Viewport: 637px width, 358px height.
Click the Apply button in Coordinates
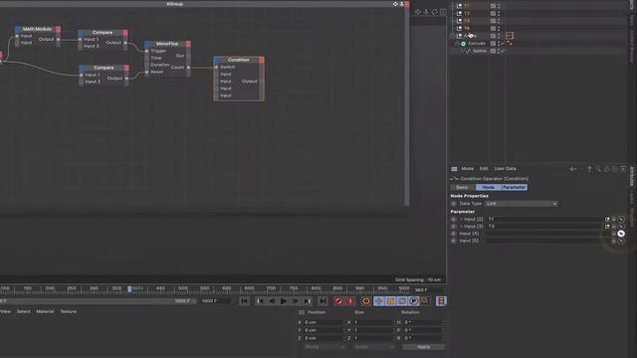pos(423,347)
